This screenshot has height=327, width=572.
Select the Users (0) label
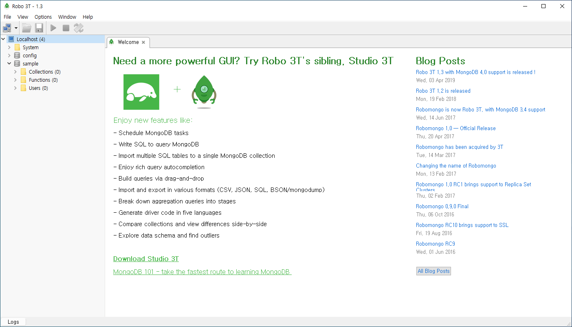pyautogui.click(x=38, y=88)
